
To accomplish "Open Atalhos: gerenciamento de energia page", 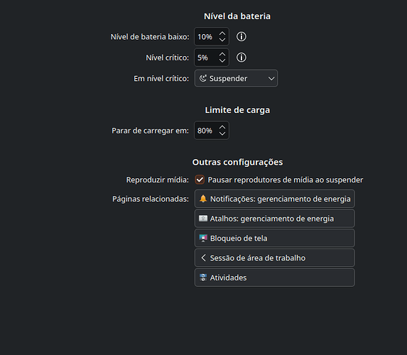I will click(275, 219).
